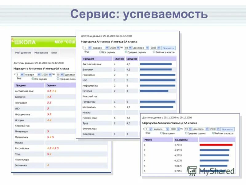
Task: Open start year 2008 dropdown in rating window
Action: (x=175, y=129)
